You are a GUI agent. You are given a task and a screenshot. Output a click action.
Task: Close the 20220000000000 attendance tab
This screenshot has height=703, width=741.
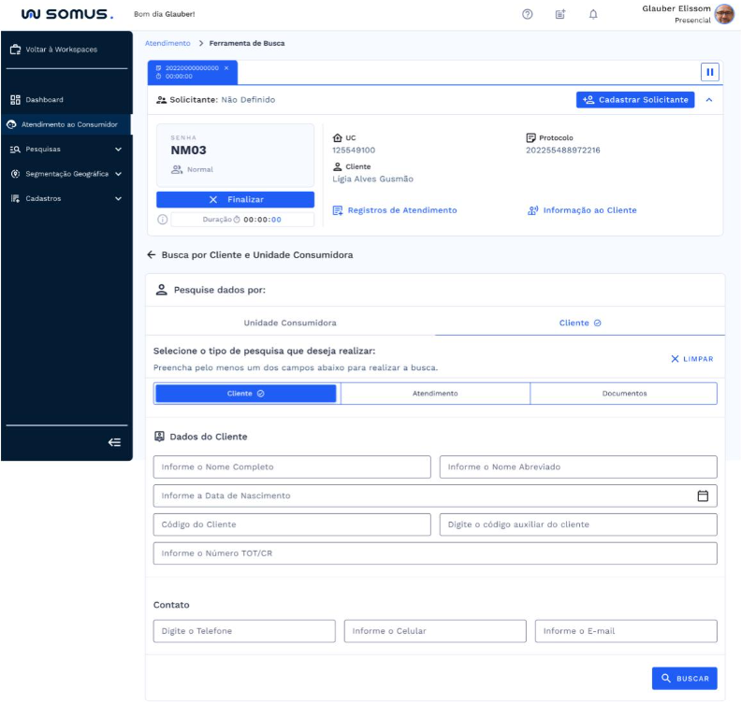coord(226,68)
